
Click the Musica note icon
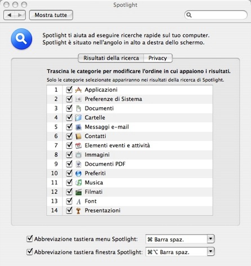coord(78,183)
